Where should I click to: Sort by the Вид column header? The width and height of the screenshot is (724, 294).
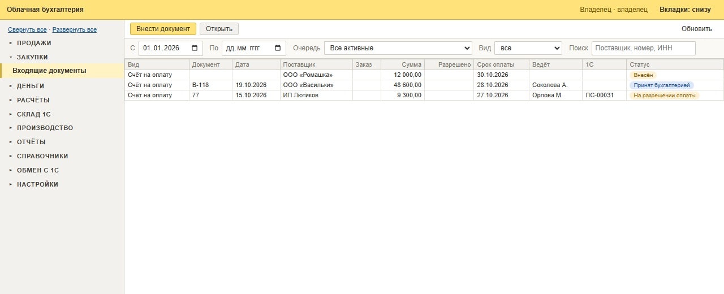(157, 64)
